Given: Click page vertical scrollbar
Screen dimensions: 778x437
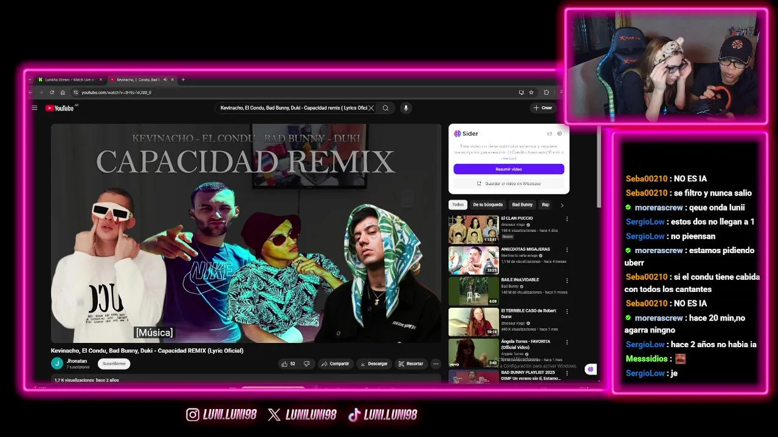Looking at the screenshot, I should [x=599, y=167].
